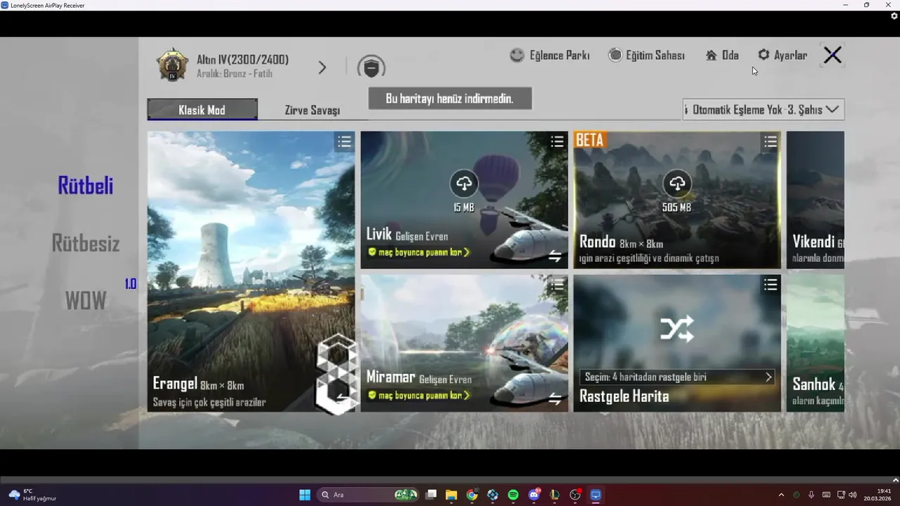The image size is (900, 506).
Task: Open Ayarlar settings
Action: click(783, 55)
